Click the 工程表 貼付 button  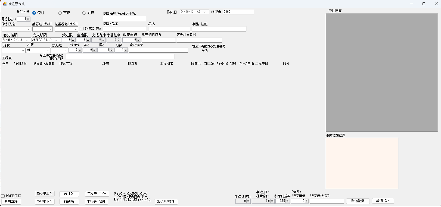coord(96,202)
